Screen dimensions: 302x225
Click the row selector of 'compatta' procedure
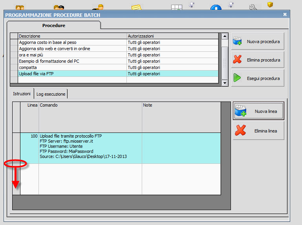tap(14, 67)
